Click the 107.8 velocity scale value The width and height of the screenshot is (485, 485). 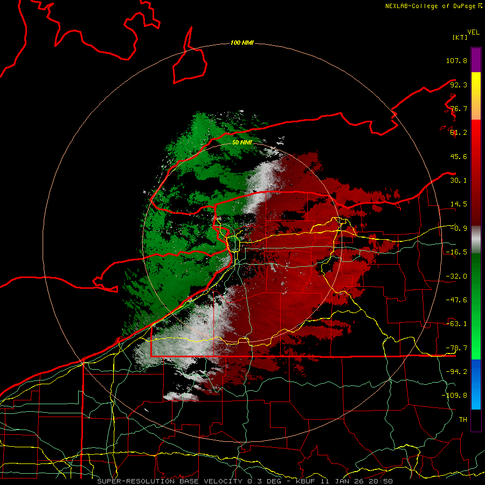(456, 60)
